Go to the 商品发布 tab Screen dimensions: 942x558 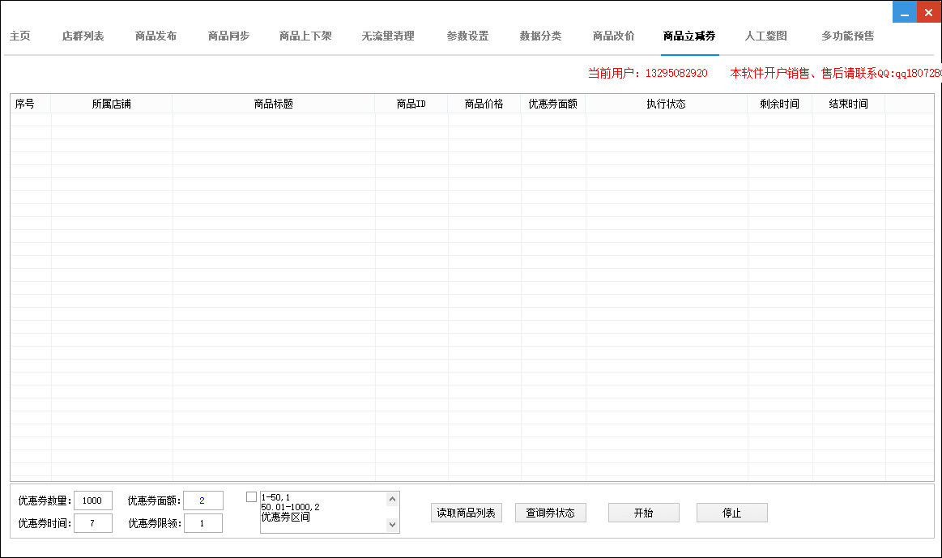click(156, 36)
